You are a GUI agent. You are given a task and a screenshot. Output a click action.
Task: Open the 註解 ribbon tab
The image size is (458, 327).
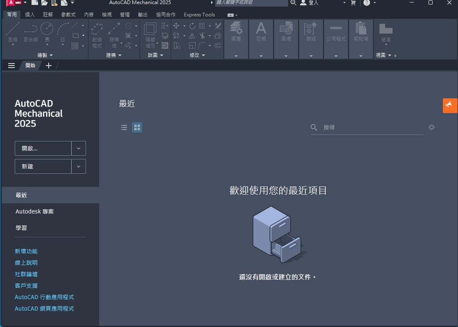[x=48, y=14]
